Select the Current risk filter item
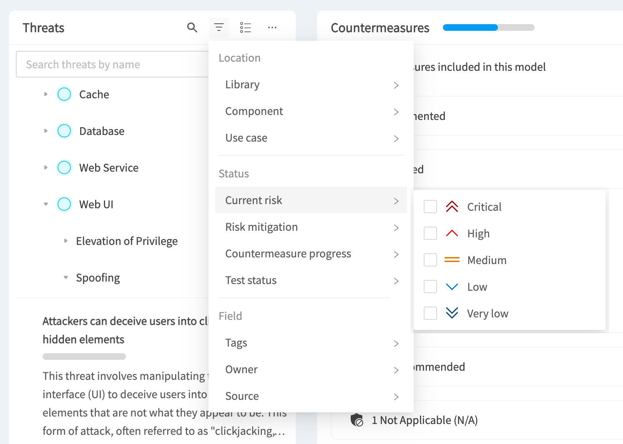The width and height of the screenshot is (623, 444). point(311,200)
